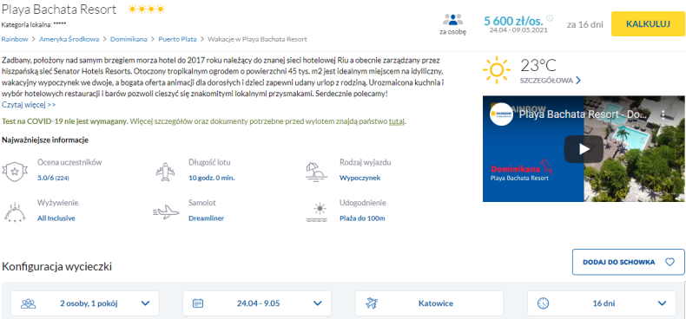Screen dimensions: 686x319
Task: Click the Samolot label
Action: click(x=202, y=203)
